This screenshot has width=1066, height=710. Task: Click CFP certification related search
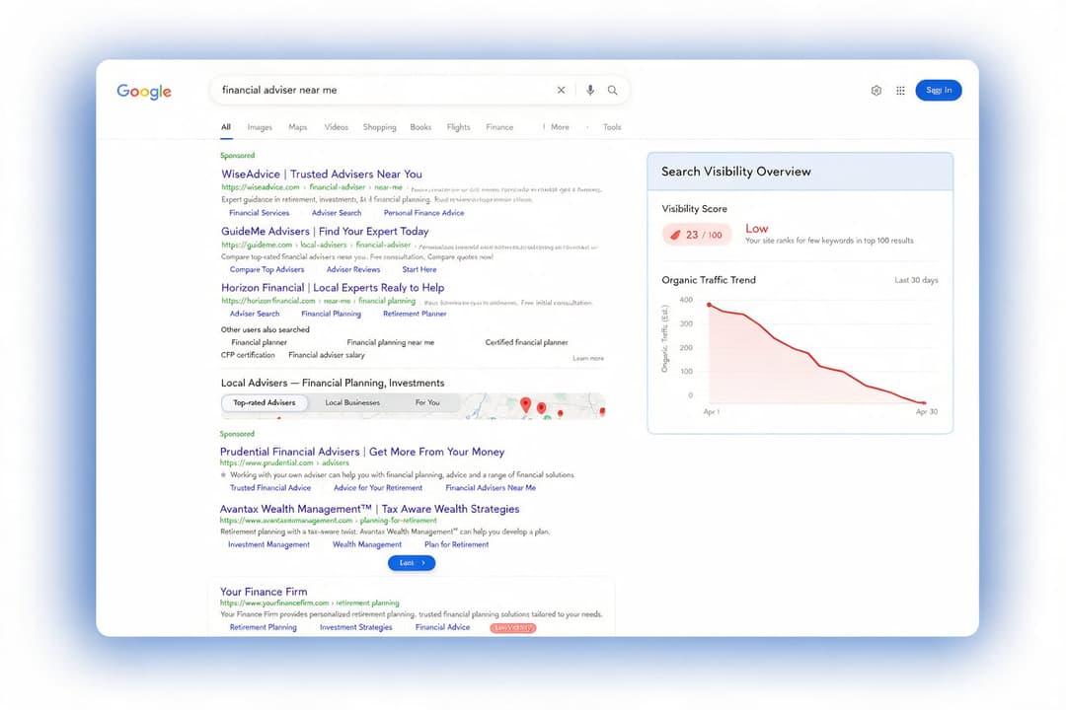pos(248,355)
